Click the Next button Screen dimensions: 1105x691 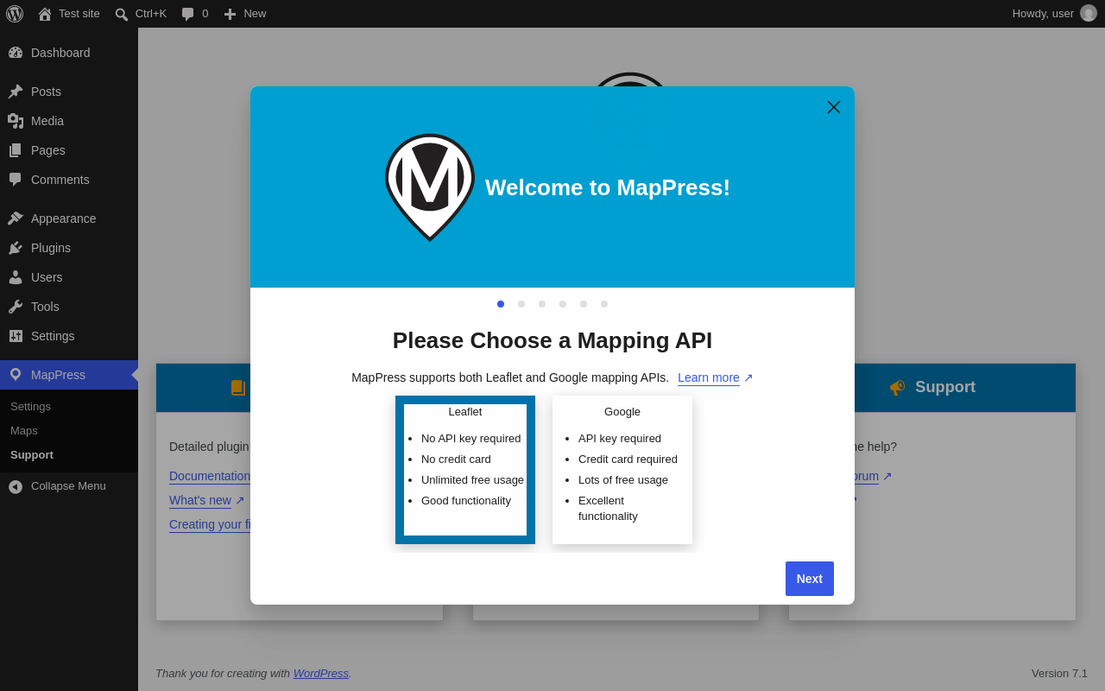tap(810, 579)
